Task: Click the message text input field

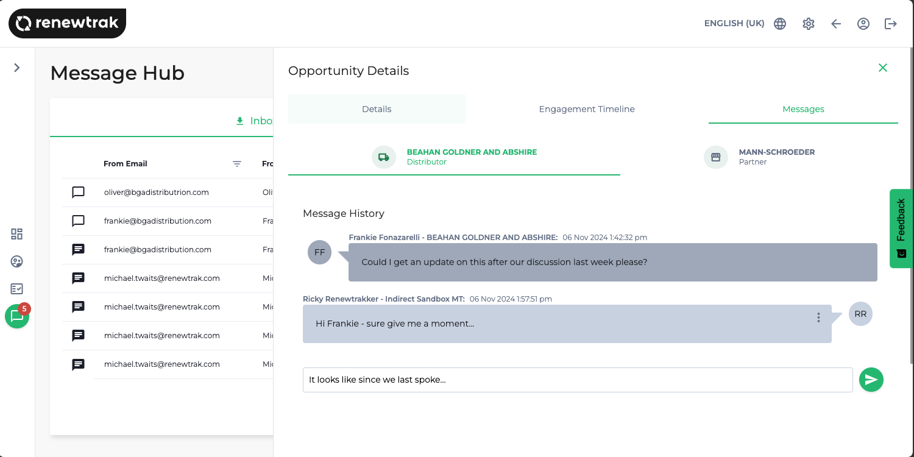Action: [x=577, y=380]
